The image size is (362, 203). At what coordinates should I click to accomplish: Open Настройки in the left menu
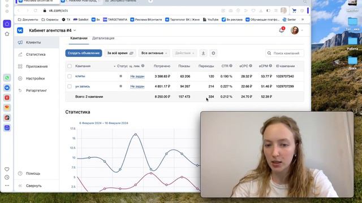36,78
